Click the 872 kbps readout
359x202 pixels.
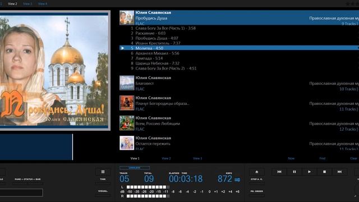(x=225, y=179)
